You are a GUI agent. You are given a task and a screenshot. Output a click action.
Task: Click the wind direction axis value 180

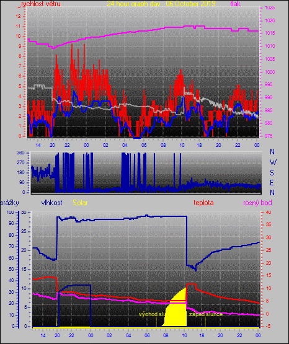click(20, 173)
